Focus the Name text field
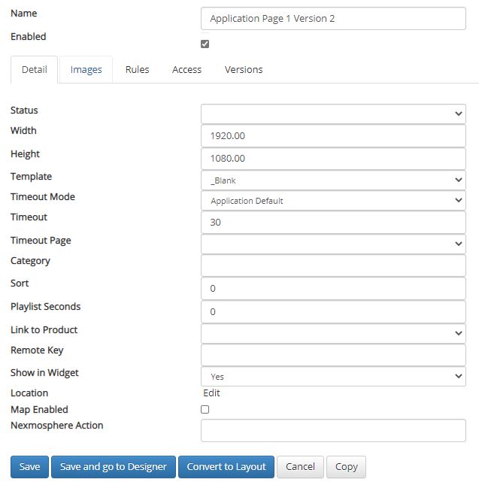The image size is (479, 485). coord(333,19)
